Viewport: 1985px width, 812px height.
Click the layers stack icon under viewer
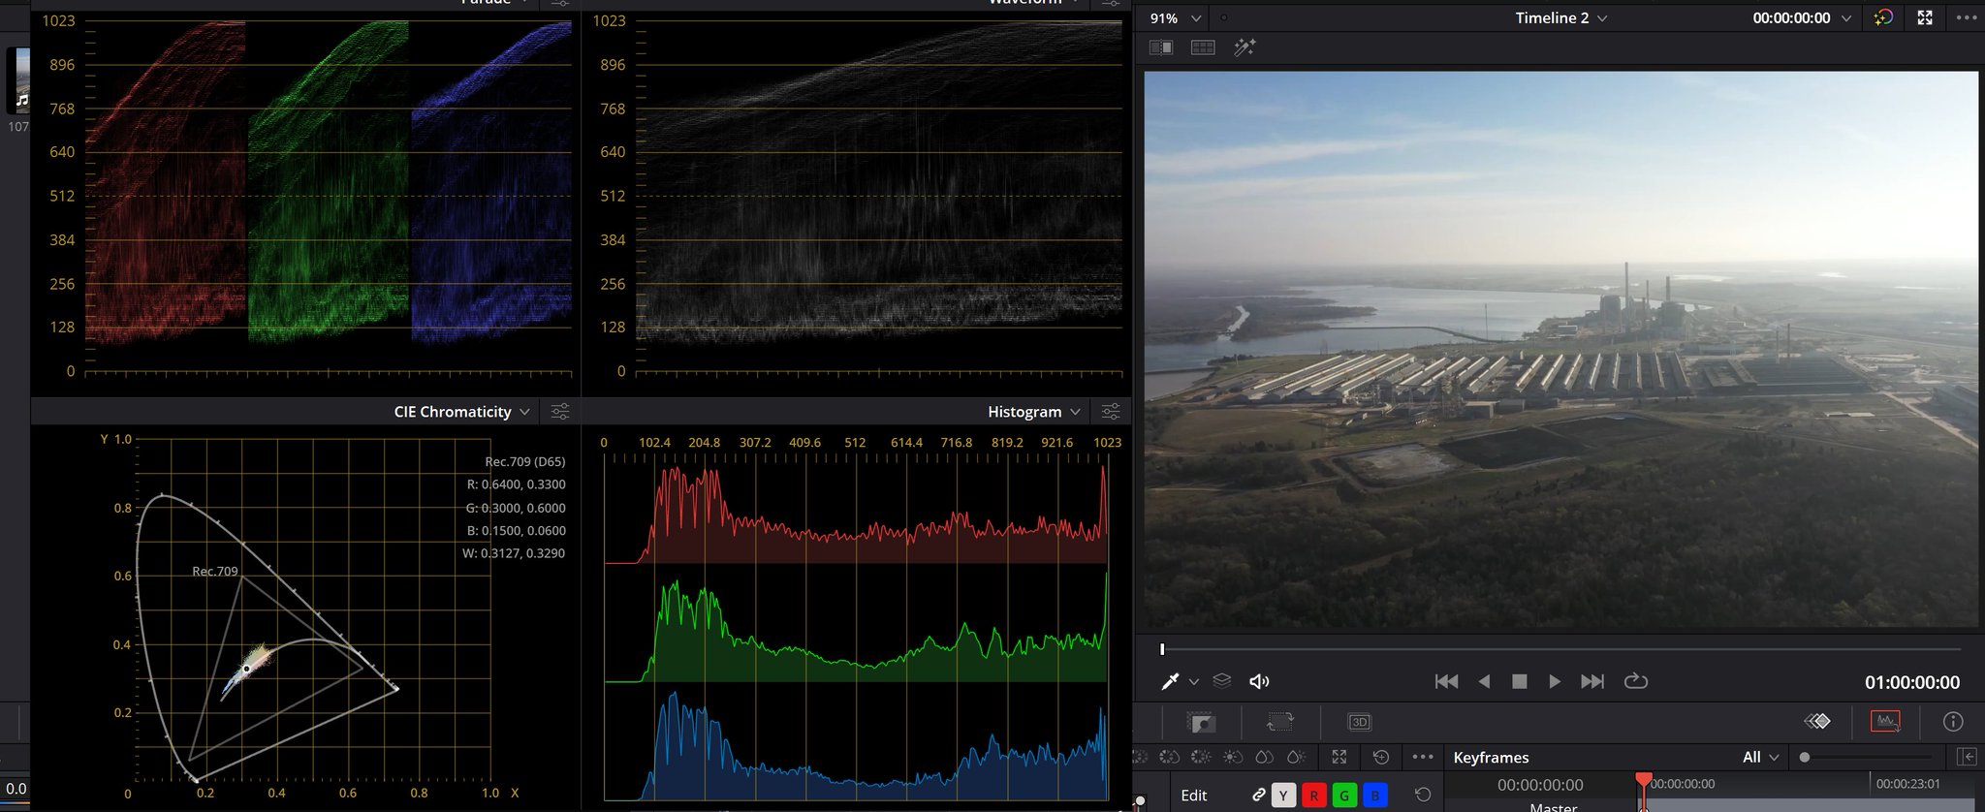pyautogui.click(x=1222, y=681)
